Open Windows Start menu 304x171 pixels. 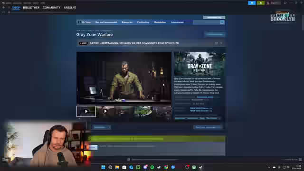[104, 167]
